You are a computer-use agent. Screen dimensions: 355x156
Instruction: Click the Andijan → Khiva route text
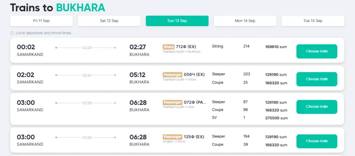point(174,141)
